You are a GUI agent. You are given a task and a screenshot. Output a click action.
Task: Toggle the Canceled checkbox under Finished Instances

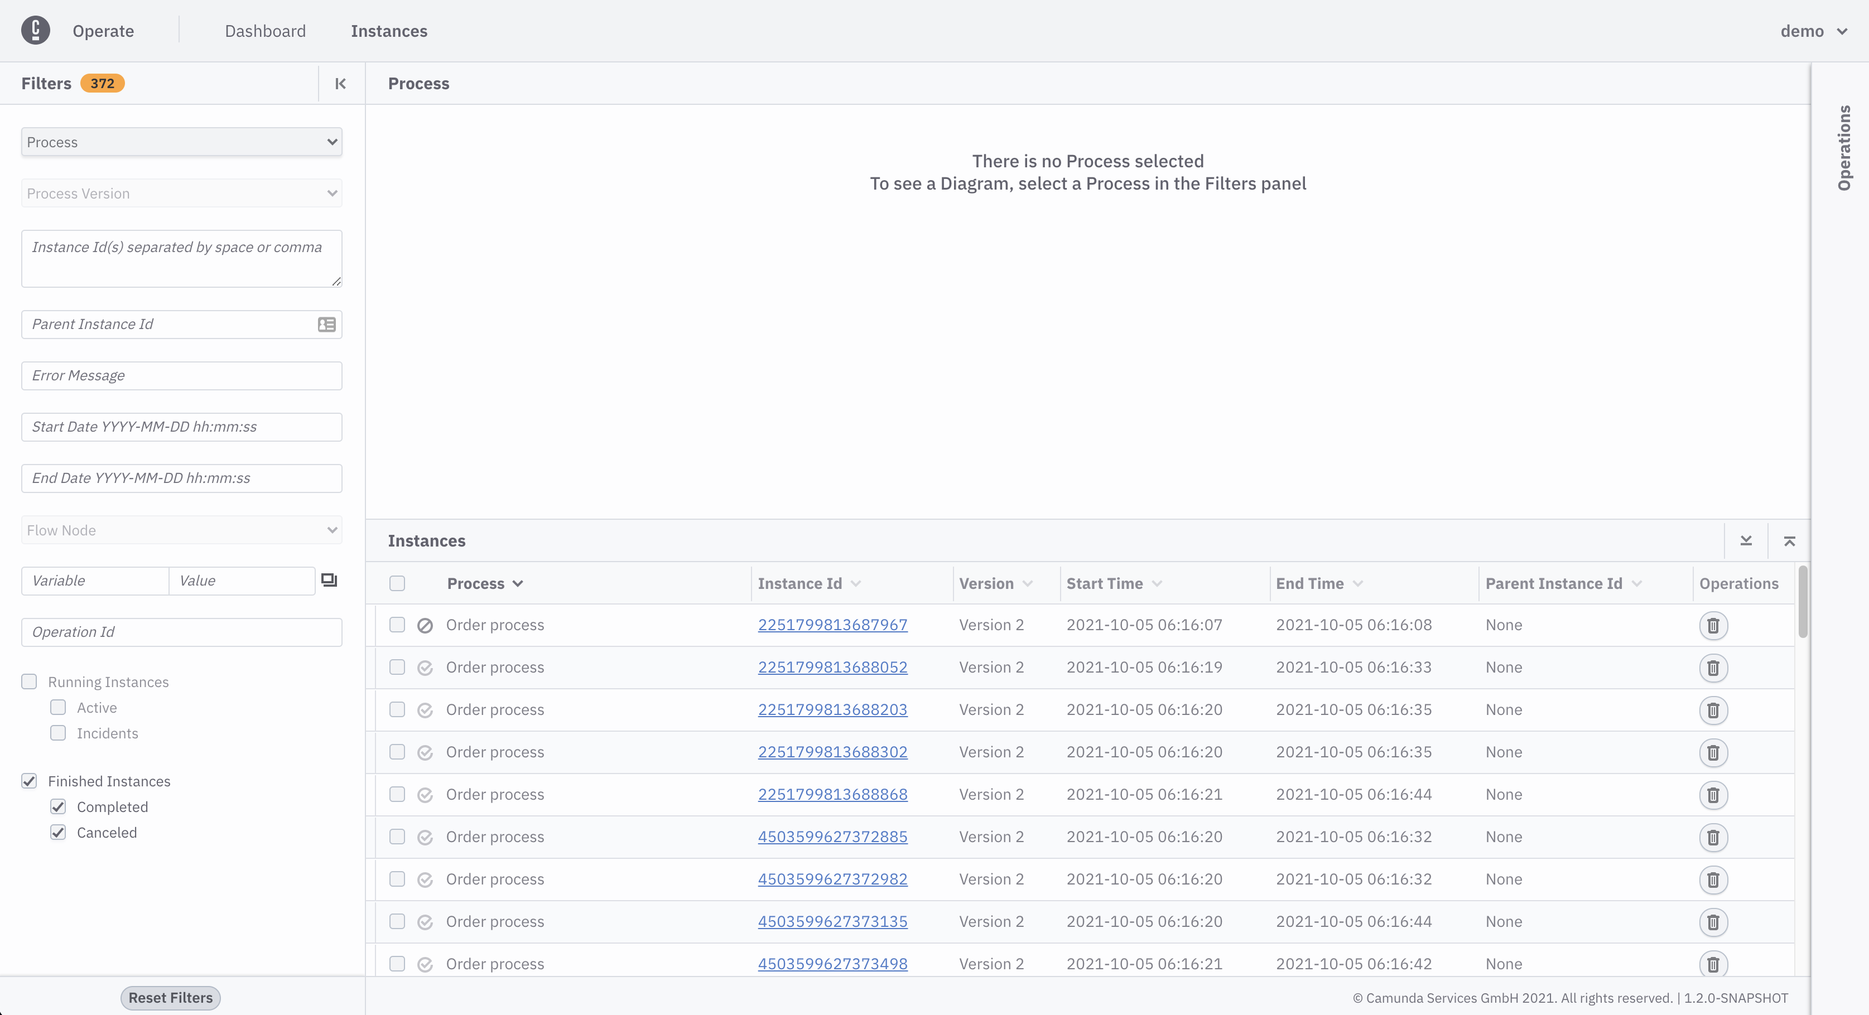pyautogui.click(x=57, y=833)
